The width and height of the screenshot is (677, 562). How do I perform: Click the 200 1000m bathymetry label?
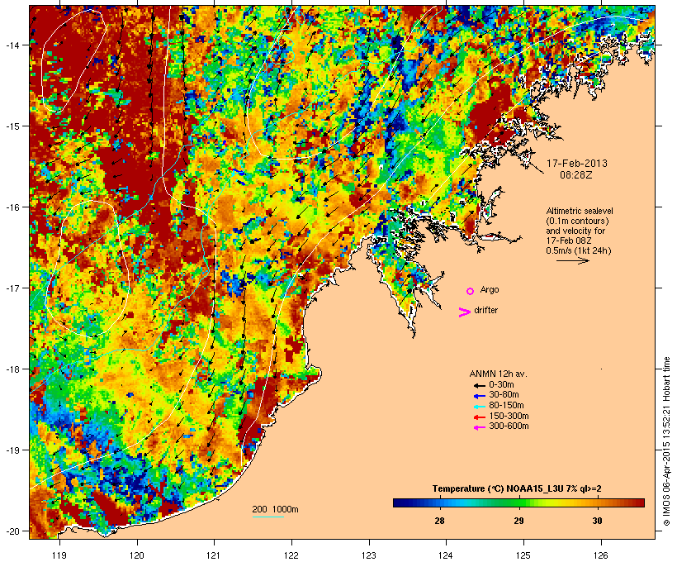tap(275, 509)
